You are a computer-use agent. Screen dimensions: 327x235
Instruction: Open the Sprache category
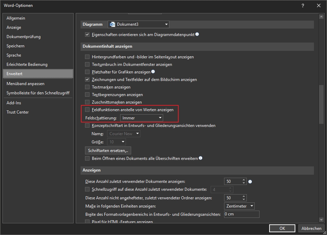click(38, 55)
